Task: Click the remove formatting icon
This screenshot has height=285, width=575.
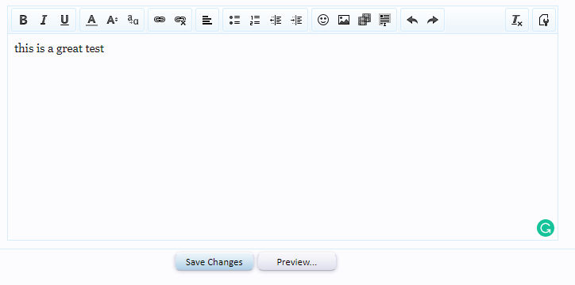Action: click(517, 20)
